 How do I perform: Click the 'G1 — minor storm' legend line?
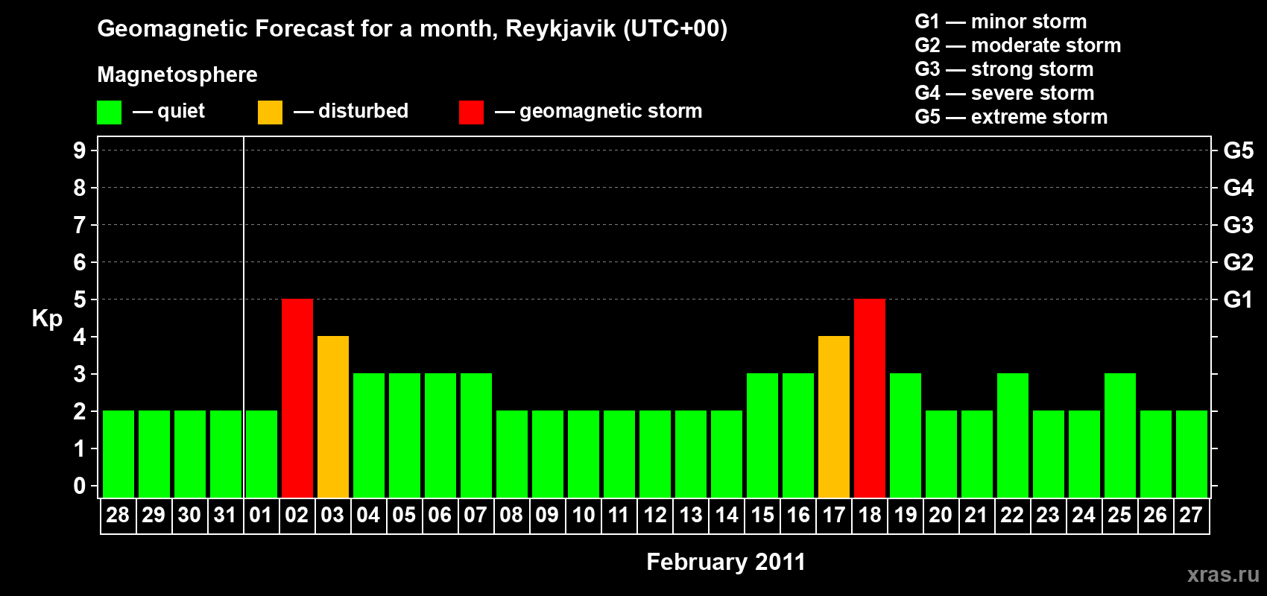tap(1001, 22)
